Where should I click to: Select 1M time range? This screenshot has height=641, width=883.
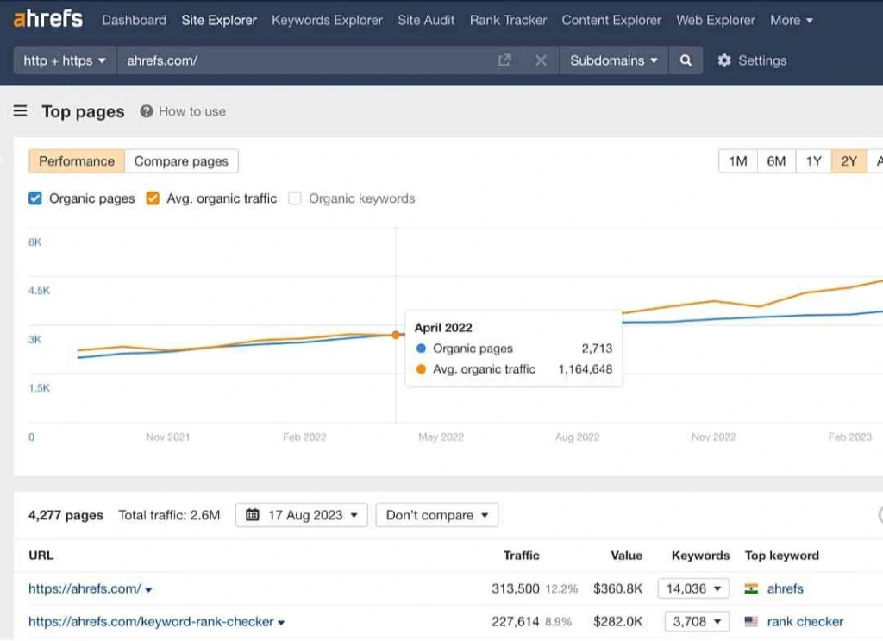tap(738, 161)
